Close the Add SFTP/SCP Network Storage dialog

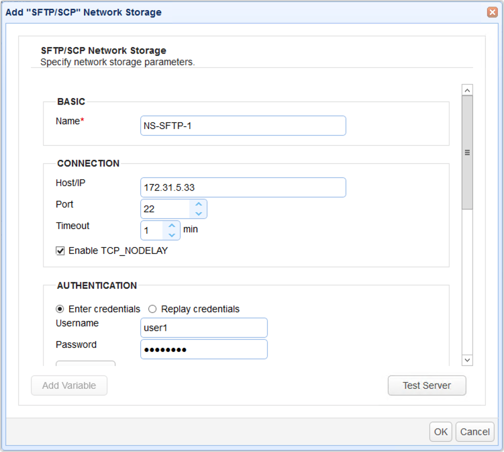491,12
